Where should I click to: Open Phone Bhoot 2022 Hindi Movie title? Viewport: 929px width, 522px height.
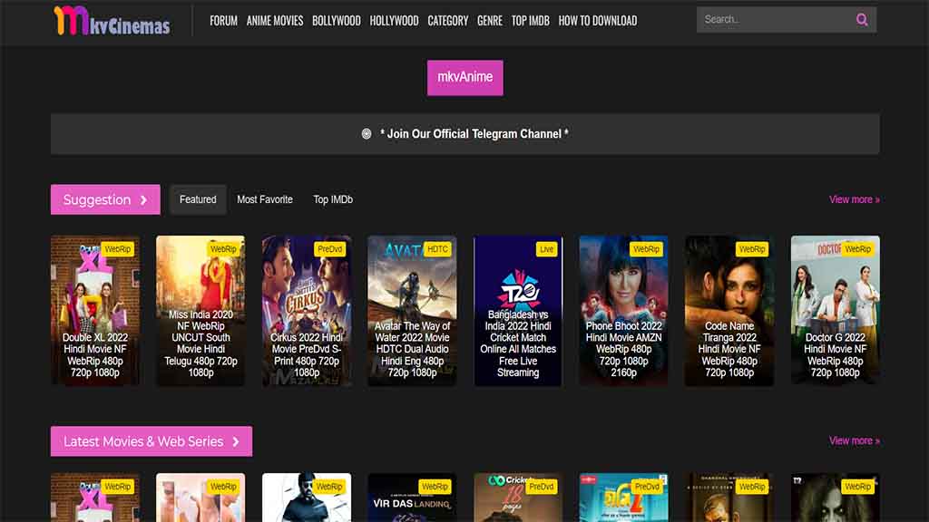tap(624, 349)
